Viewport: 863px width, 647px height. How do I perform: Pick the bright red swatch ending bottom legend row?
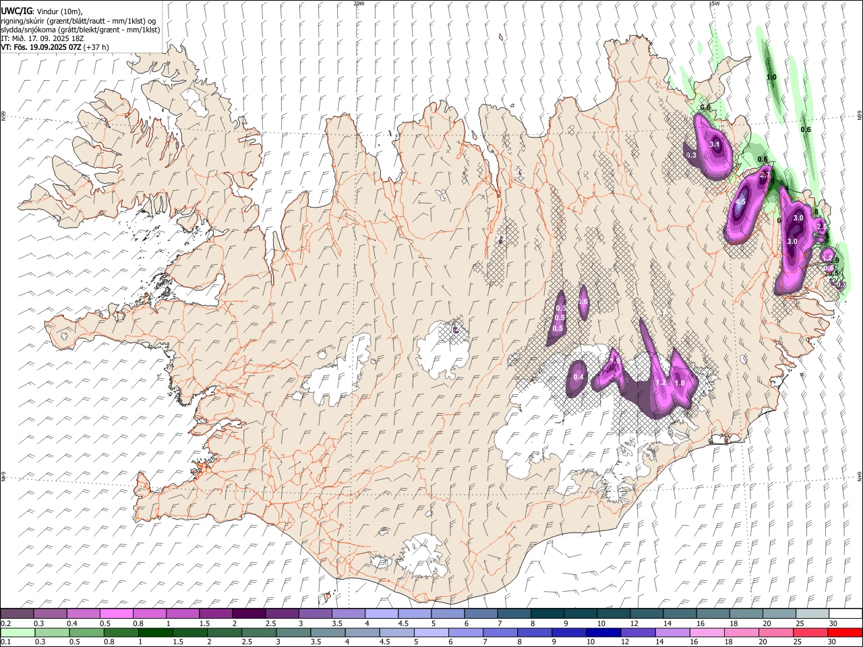pyautogui.click(x=845, y=633)
